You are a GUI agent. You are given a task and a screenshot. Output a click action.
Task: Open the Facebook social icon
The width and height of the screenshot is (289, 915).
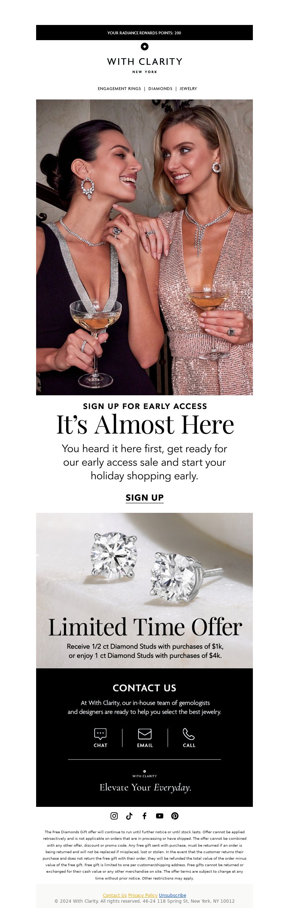pyautogui.click(x=144, y=816)
